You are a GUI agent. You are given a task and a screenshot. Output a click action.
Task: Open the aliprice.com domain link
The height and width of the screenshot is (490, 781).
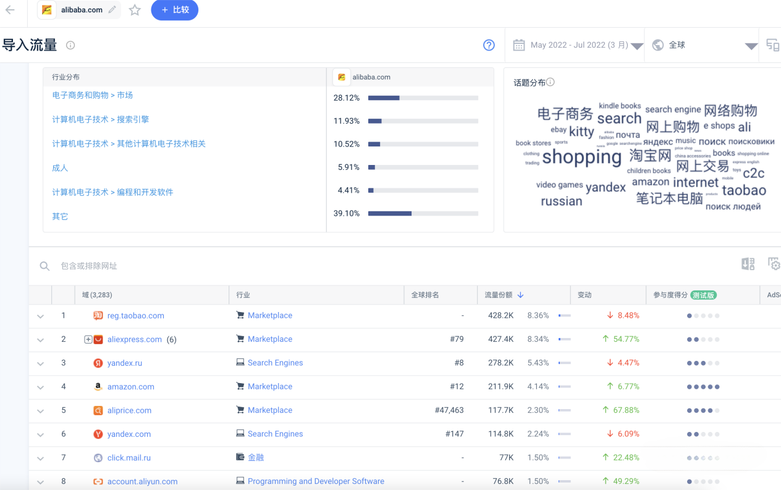[x=129, y=410]
